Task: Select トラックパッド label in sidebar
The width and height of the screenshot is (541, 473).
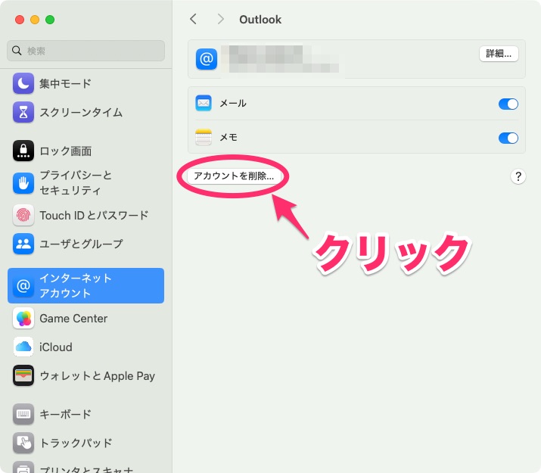Action: 76,443
